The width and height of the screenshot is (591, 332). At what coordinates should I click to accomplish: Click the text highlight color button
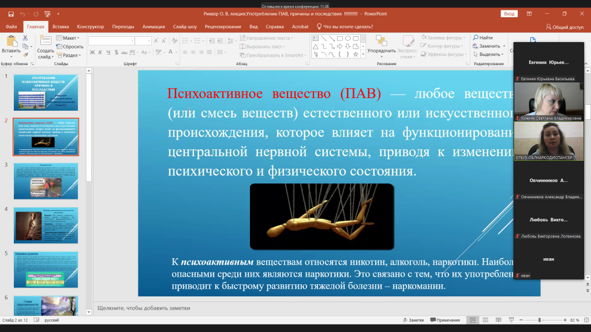click(159, 52)
